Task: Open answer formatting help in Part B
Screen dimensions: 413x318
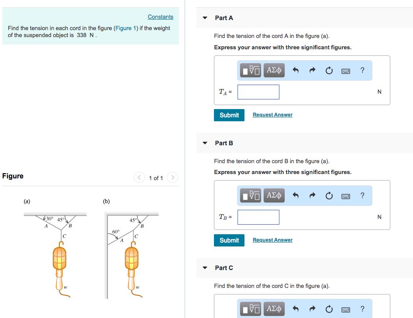Action: [x=362, y=195]
